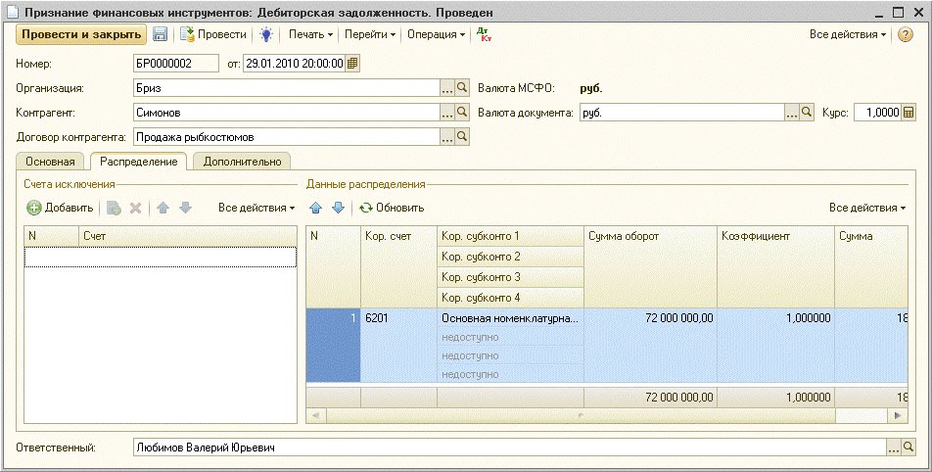Open the Перейти dropdown menu

point(370,34)
